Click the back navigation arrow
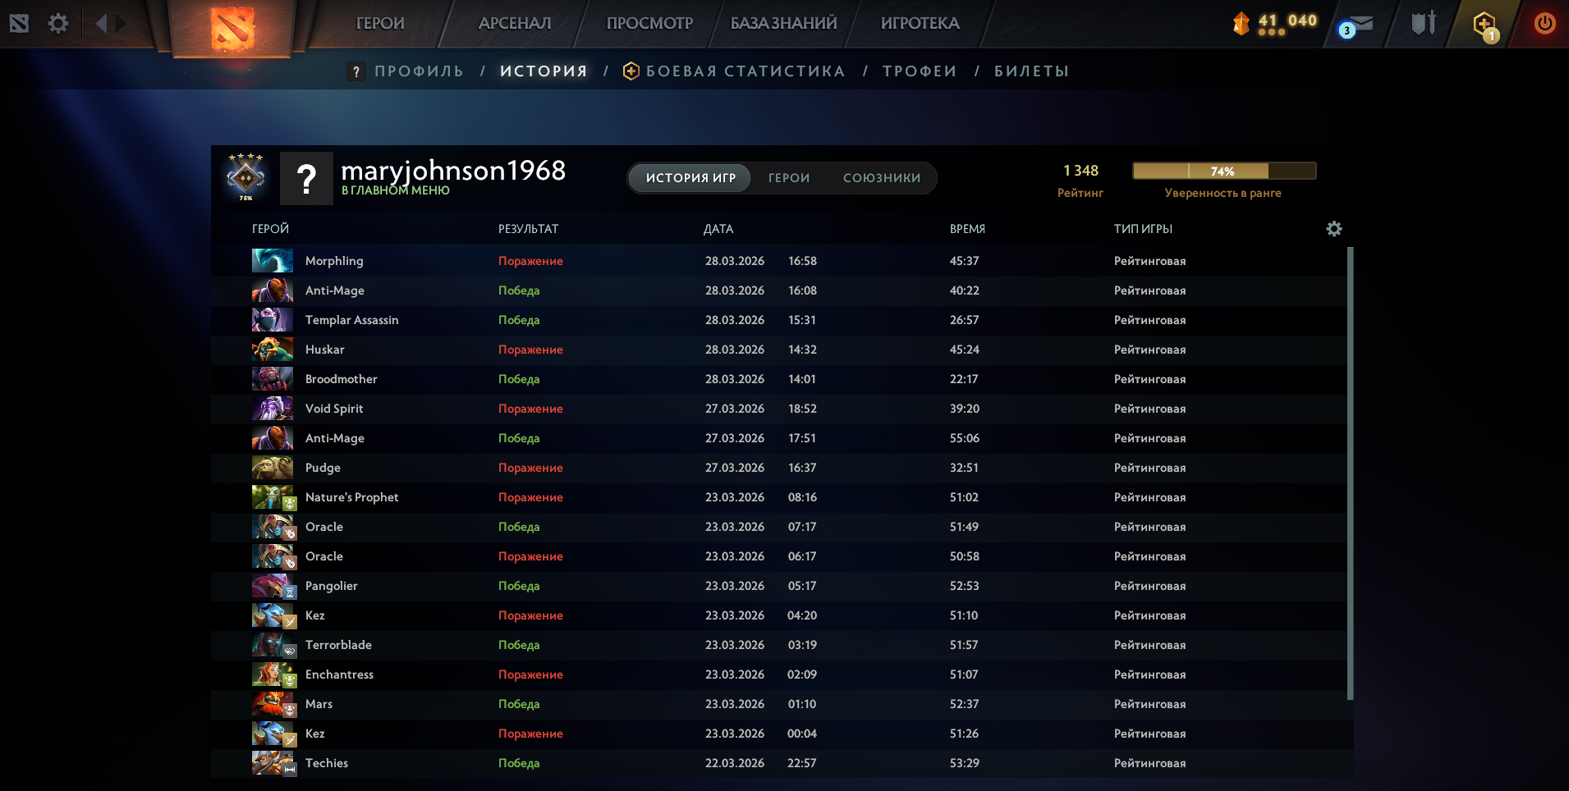The image size is (1569, 791). [x=101, y=23]
